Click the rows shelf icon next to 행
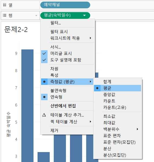Screen dimensions: 154x162 pos(5,15)
